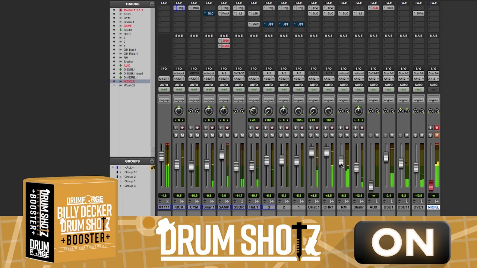Show the hidden Wurli.02 track via its dot
The image size is (477, 268).
[x=114, y=86]
